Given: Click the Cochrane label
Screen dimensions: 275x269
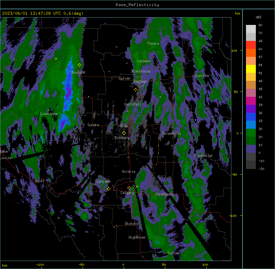Looking at the screenshot, I should 103,181.
